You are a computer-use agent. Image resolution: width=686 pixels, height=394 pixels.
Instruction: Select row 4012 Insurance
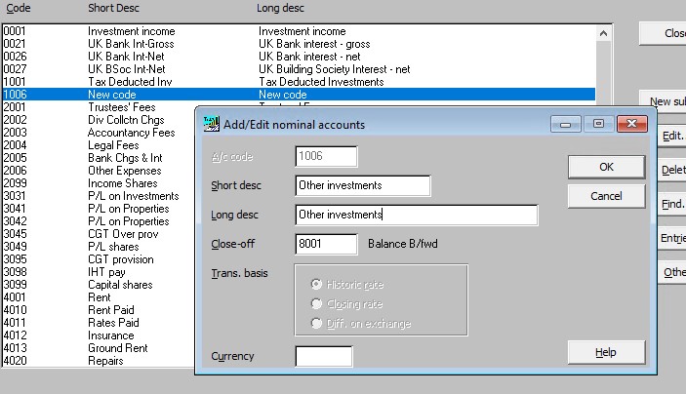99,335
